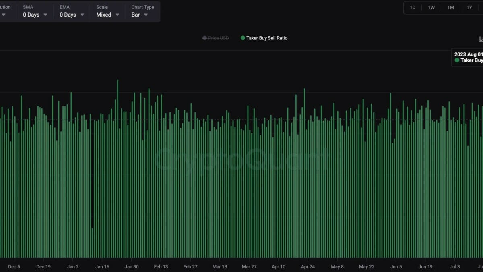The width and height of the screenshot is (483, 272).
Task: Select the 1D time range
Action: [x=413, y=8]
